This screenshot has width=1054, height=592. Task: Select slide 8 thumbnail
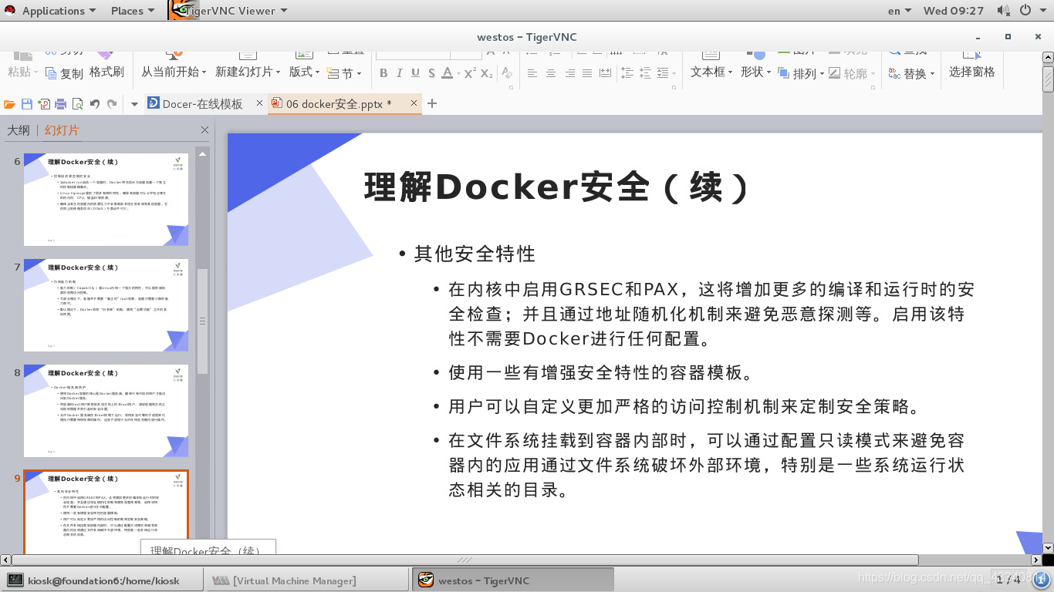tap(106, 411)
